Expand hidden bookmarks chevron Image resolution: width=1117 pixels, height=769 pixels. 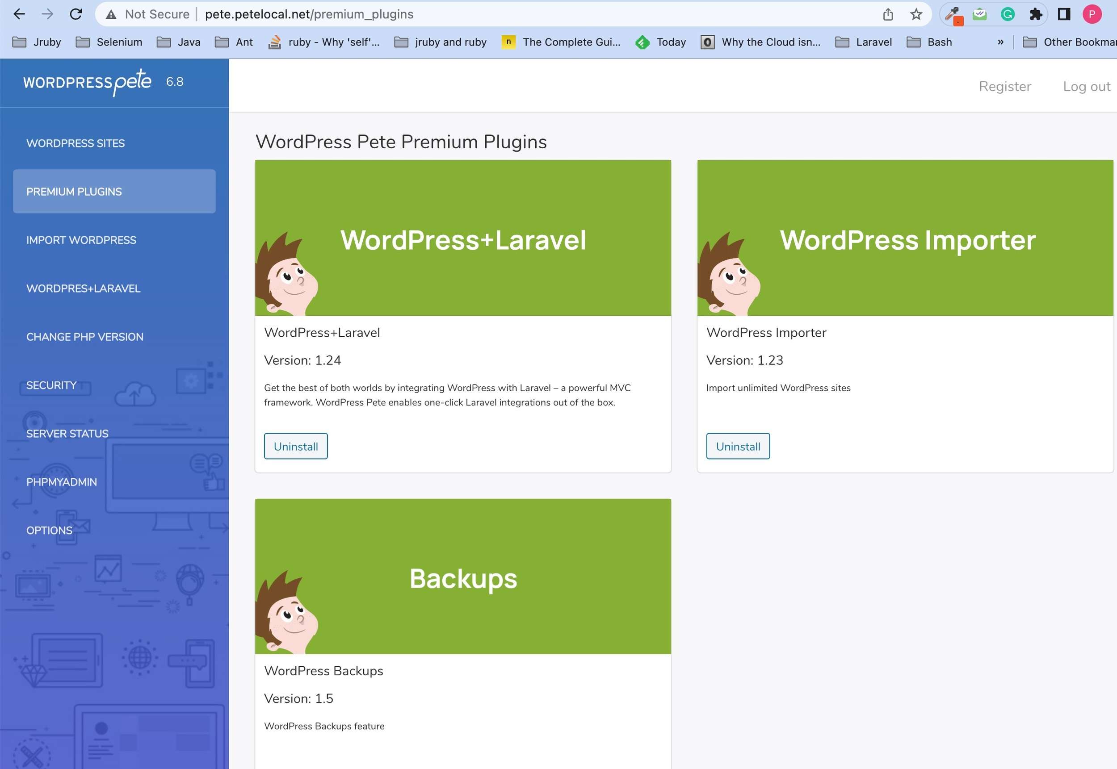(1000, 42)
